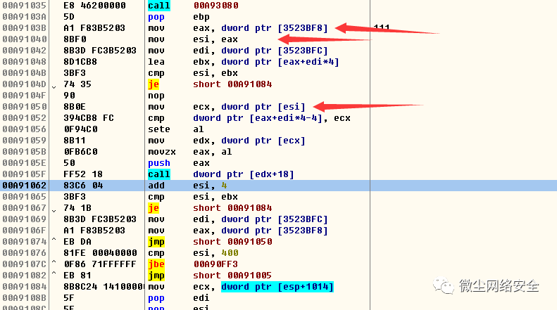Select push eax instruction
Viewport: 557px width, 310px height.
click(x=179, y=163)
